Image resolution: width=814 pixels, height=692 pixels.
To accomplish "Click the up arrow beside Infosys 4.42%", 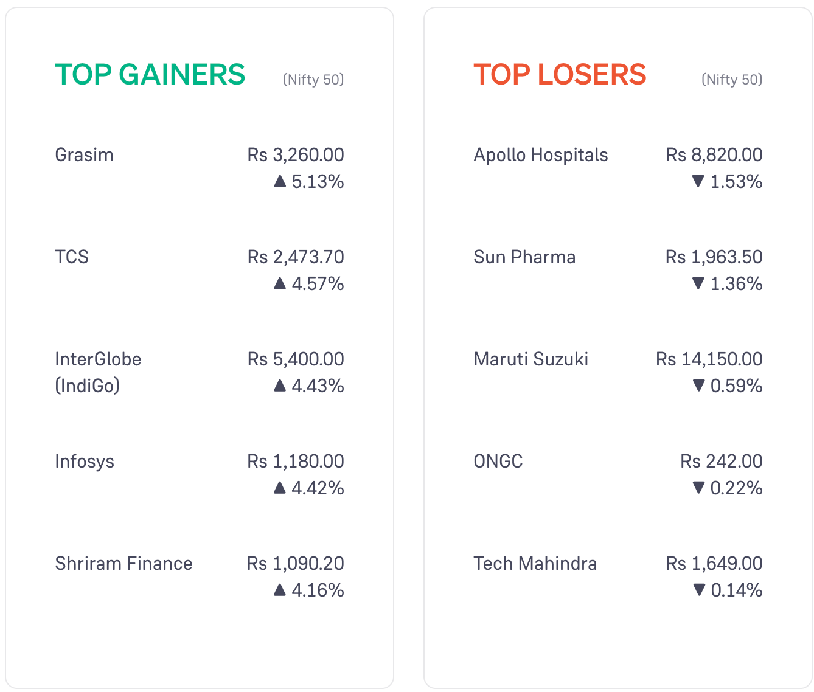I will click(x=280, y=488).
